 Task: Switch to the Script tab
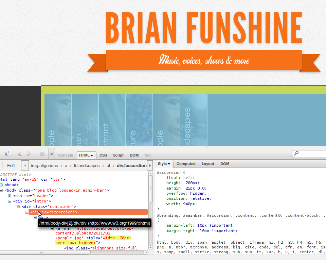pyautogui.click(x=118, y=155)
